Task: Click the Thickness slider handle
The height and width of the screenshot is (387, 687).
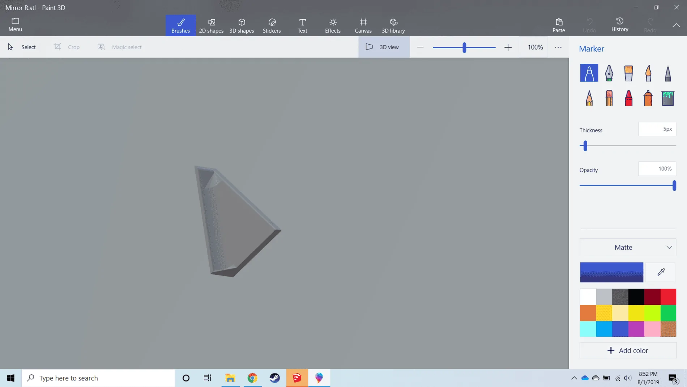Action: click(585, 146)
